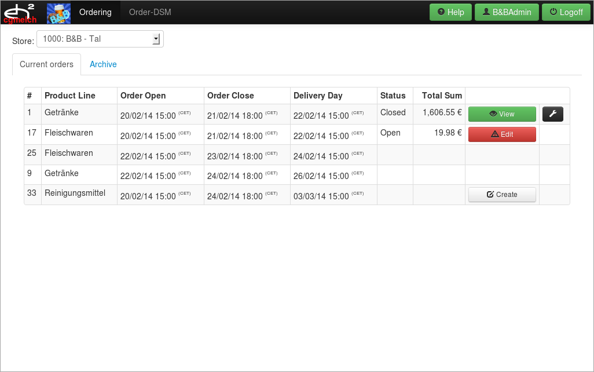Select the order row number 25

click(x=32, y=154)
